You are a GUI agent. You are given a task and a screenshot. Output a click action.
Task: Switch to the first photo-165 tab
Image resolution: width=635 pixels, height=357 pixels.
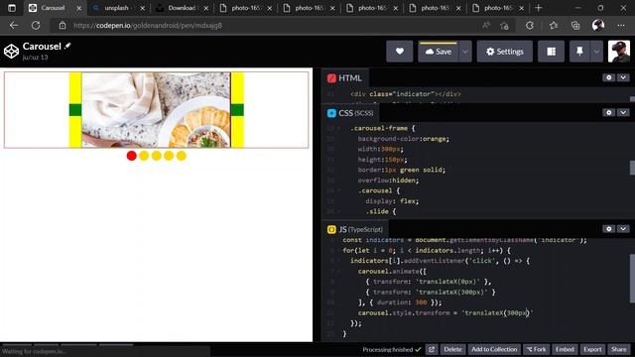click(246, 8)
